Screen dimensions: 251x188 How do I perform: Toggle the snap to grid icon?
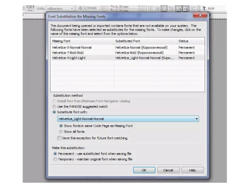click(150, 8)
